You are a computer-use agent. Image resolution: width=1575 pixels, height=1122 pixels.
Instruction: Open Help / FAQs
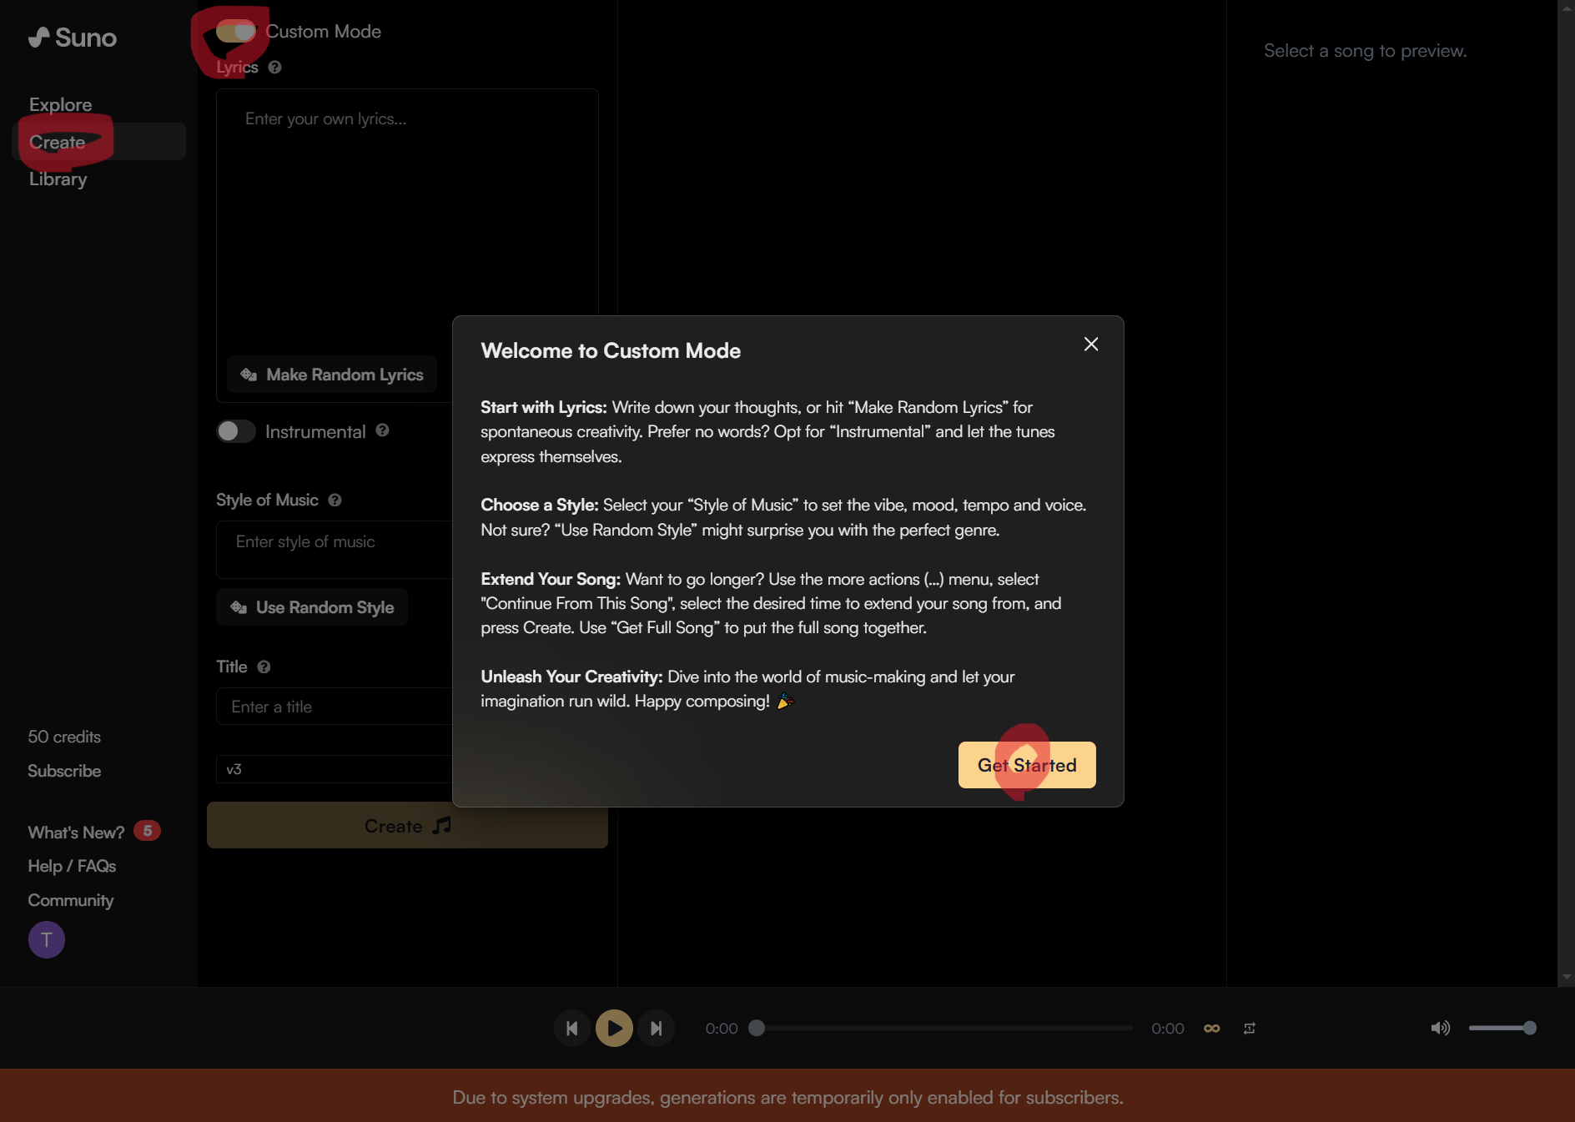click(72, 866)
